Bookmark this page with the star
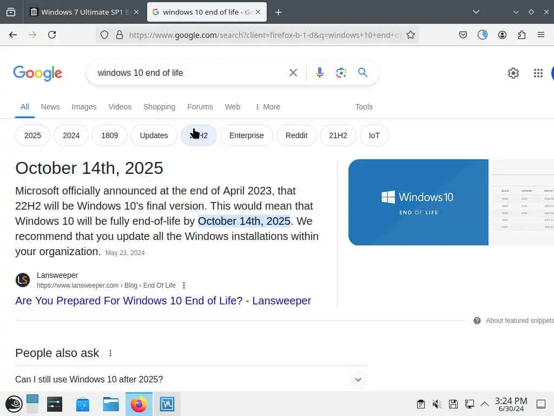This screenshot has width=554, height=416. [x=410, y=35]
